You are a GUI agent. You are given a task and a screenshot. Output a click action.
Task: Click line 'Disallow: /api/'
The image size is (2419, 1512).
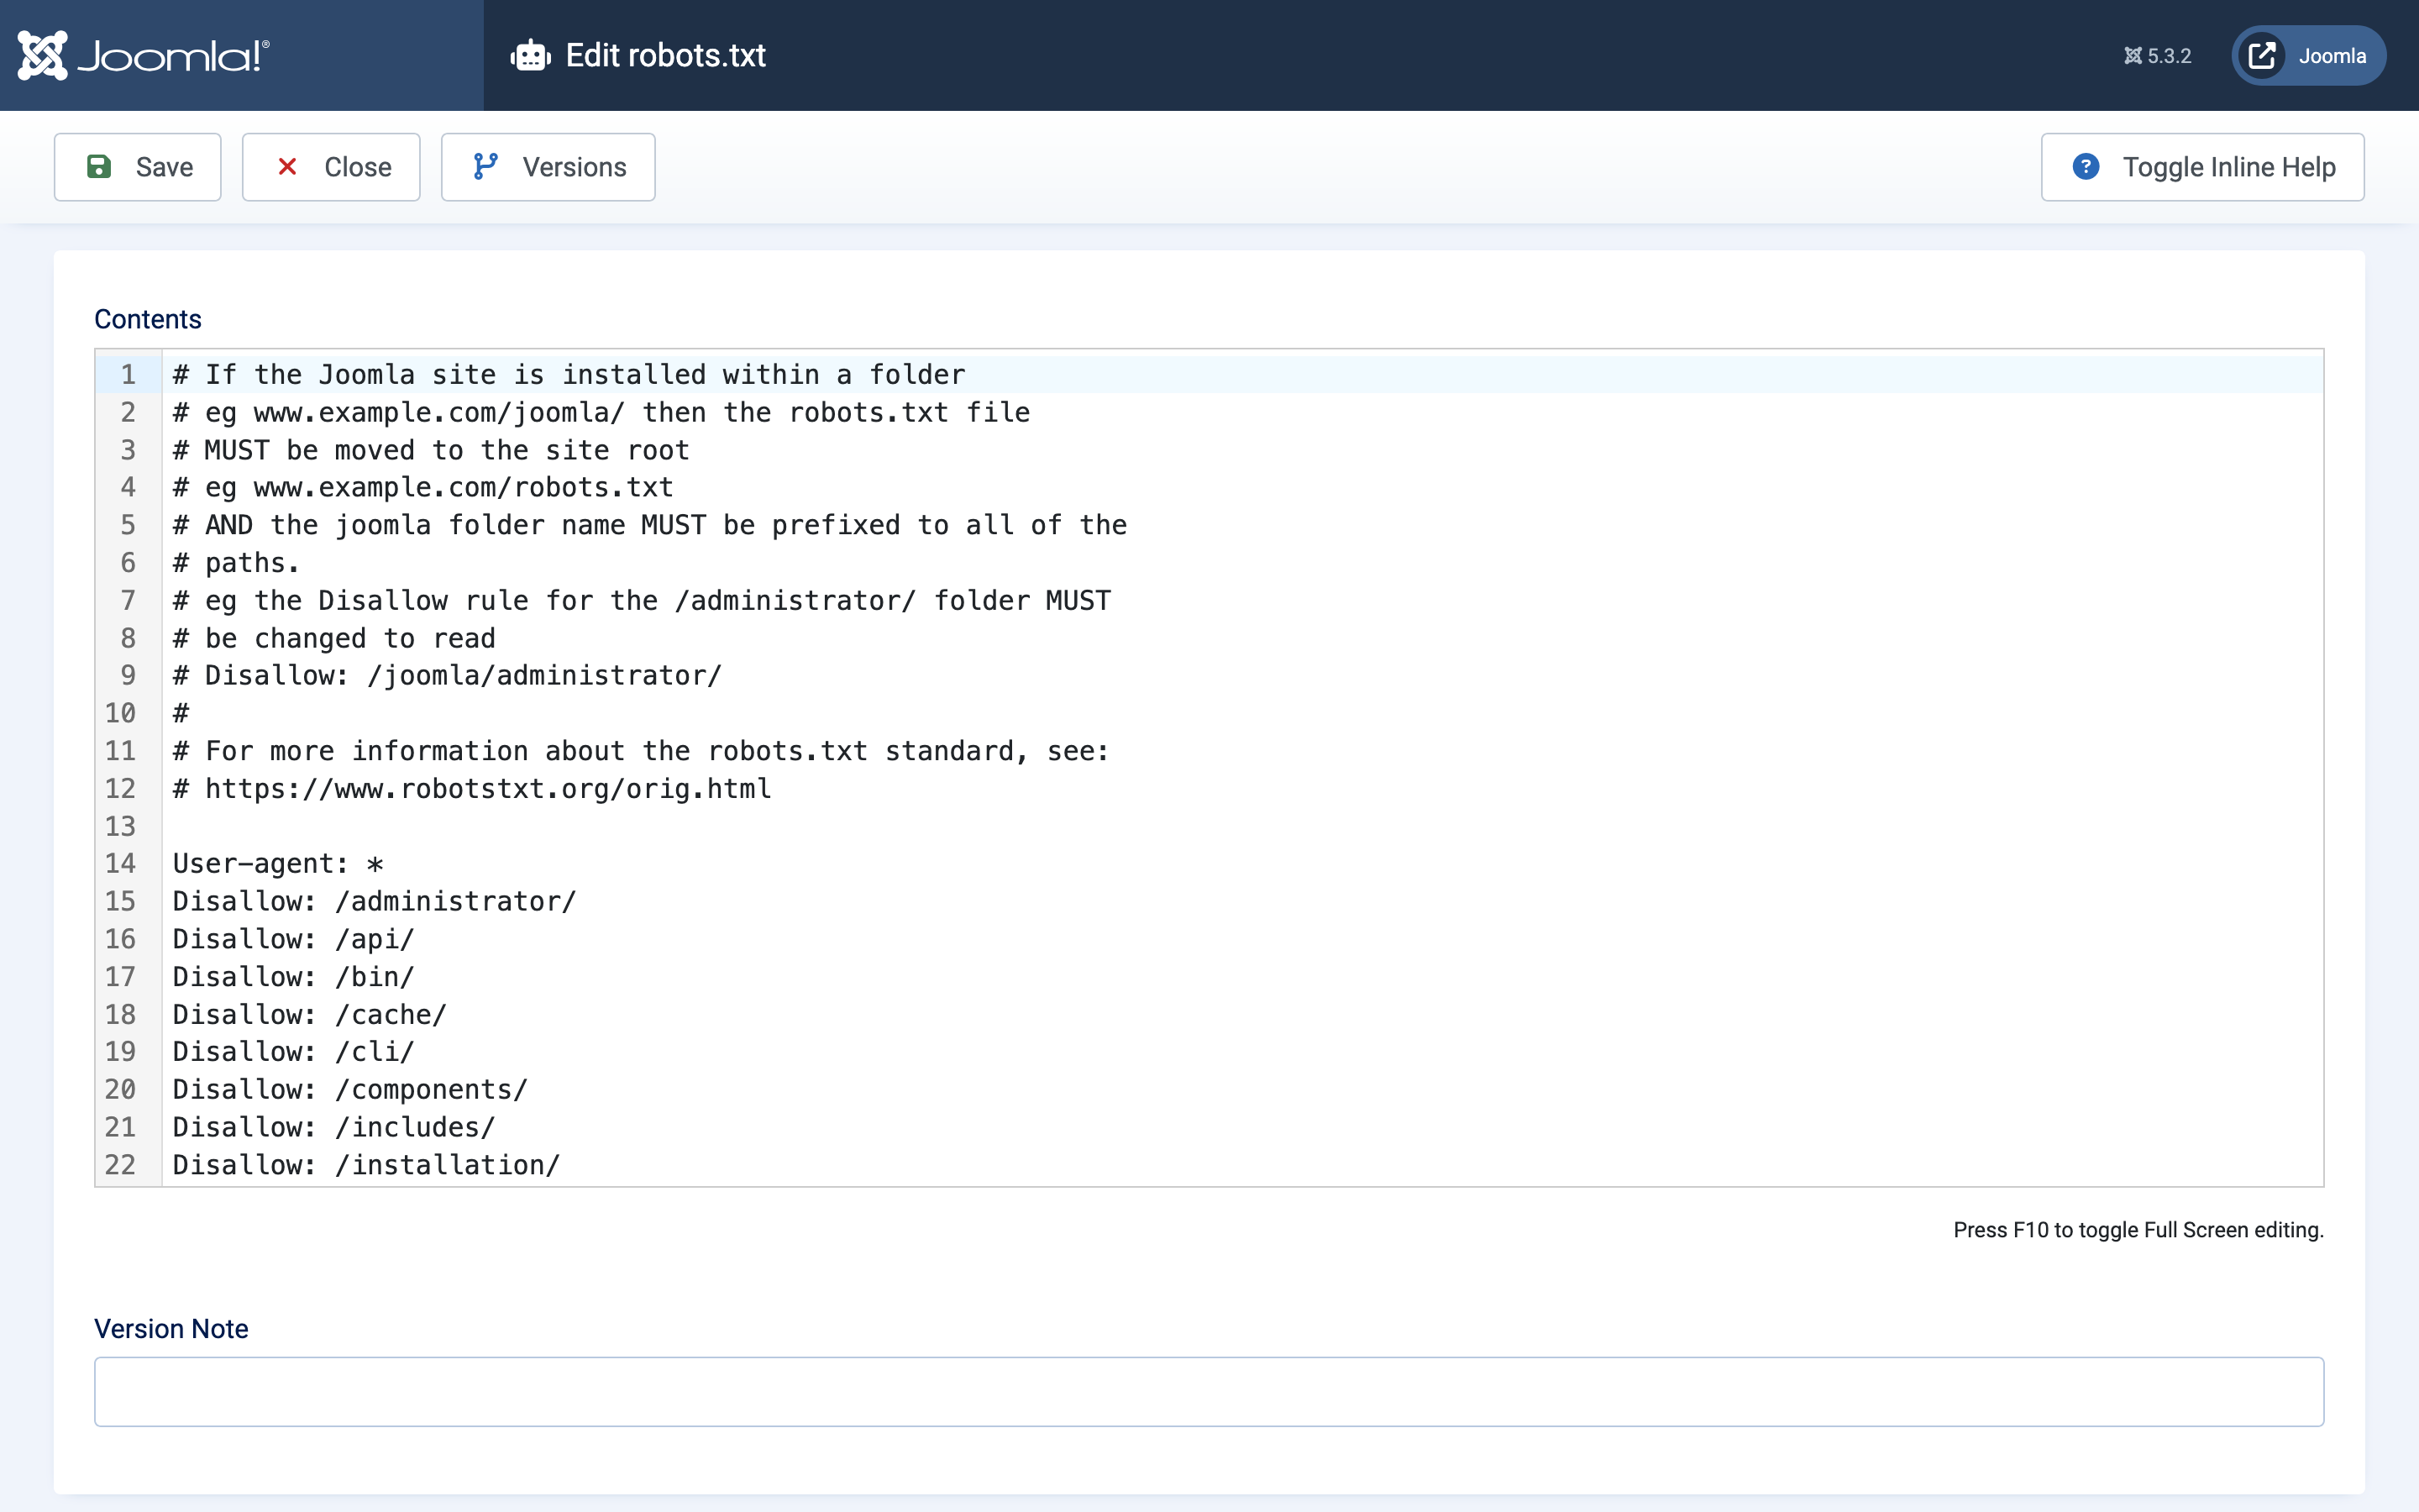(294, 939)
